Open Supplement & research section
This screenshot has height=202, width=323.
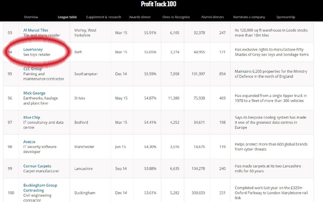(x=103, y=17)
